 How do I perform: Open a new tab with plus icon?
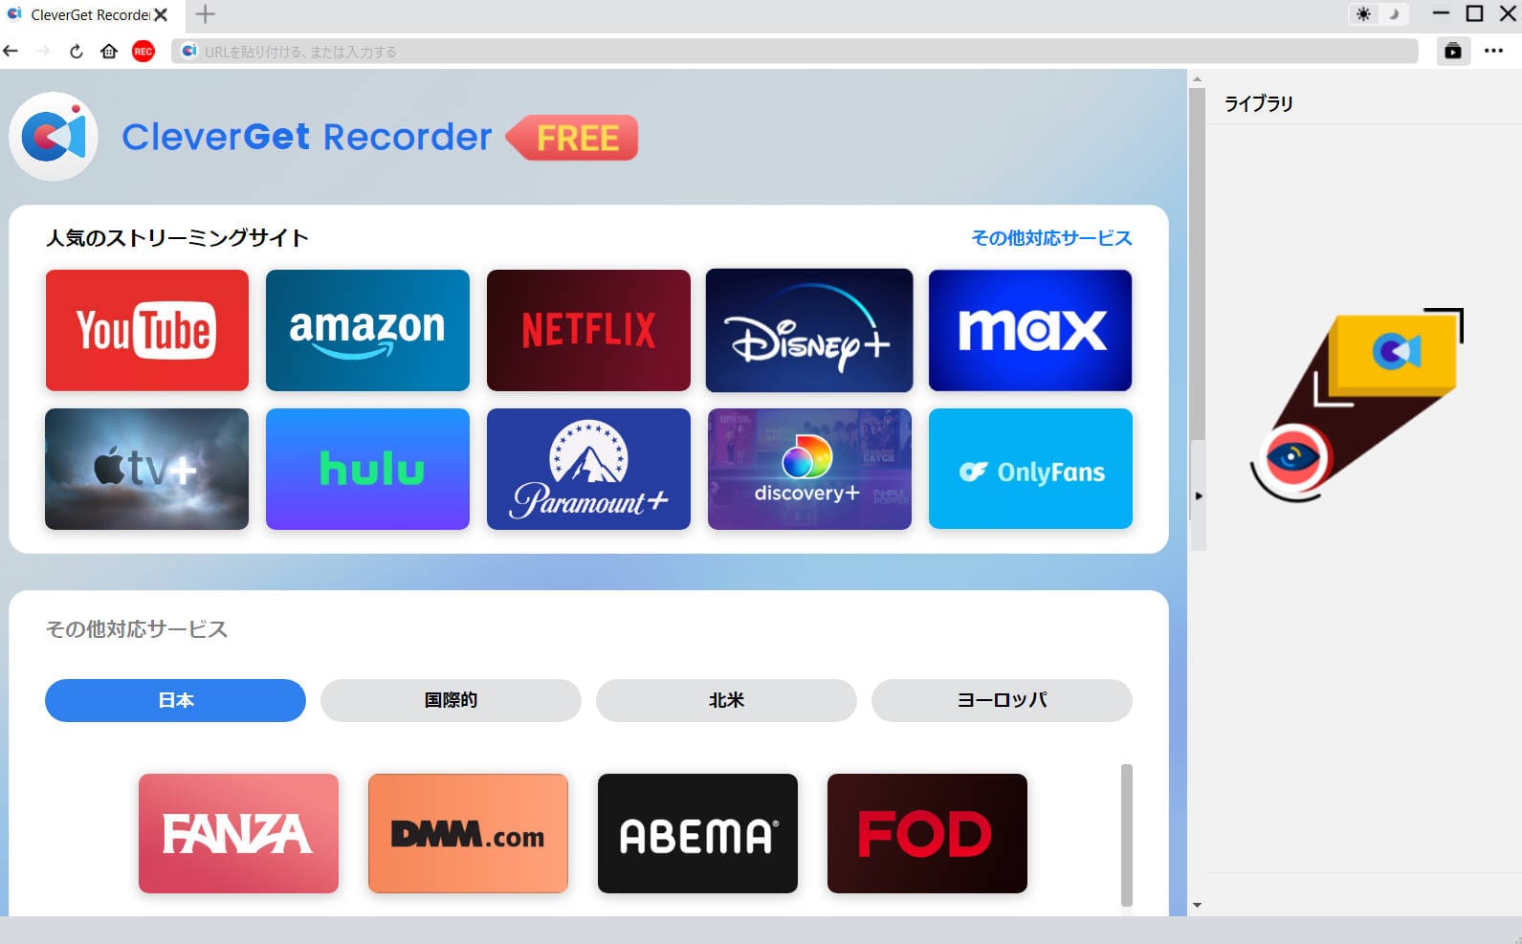[x=205, y=14]
